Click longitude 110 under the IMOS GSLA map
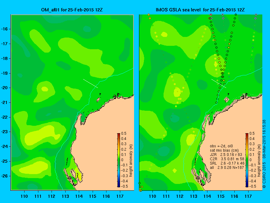This screenshot has height=203, width=270. coord(152,196)
